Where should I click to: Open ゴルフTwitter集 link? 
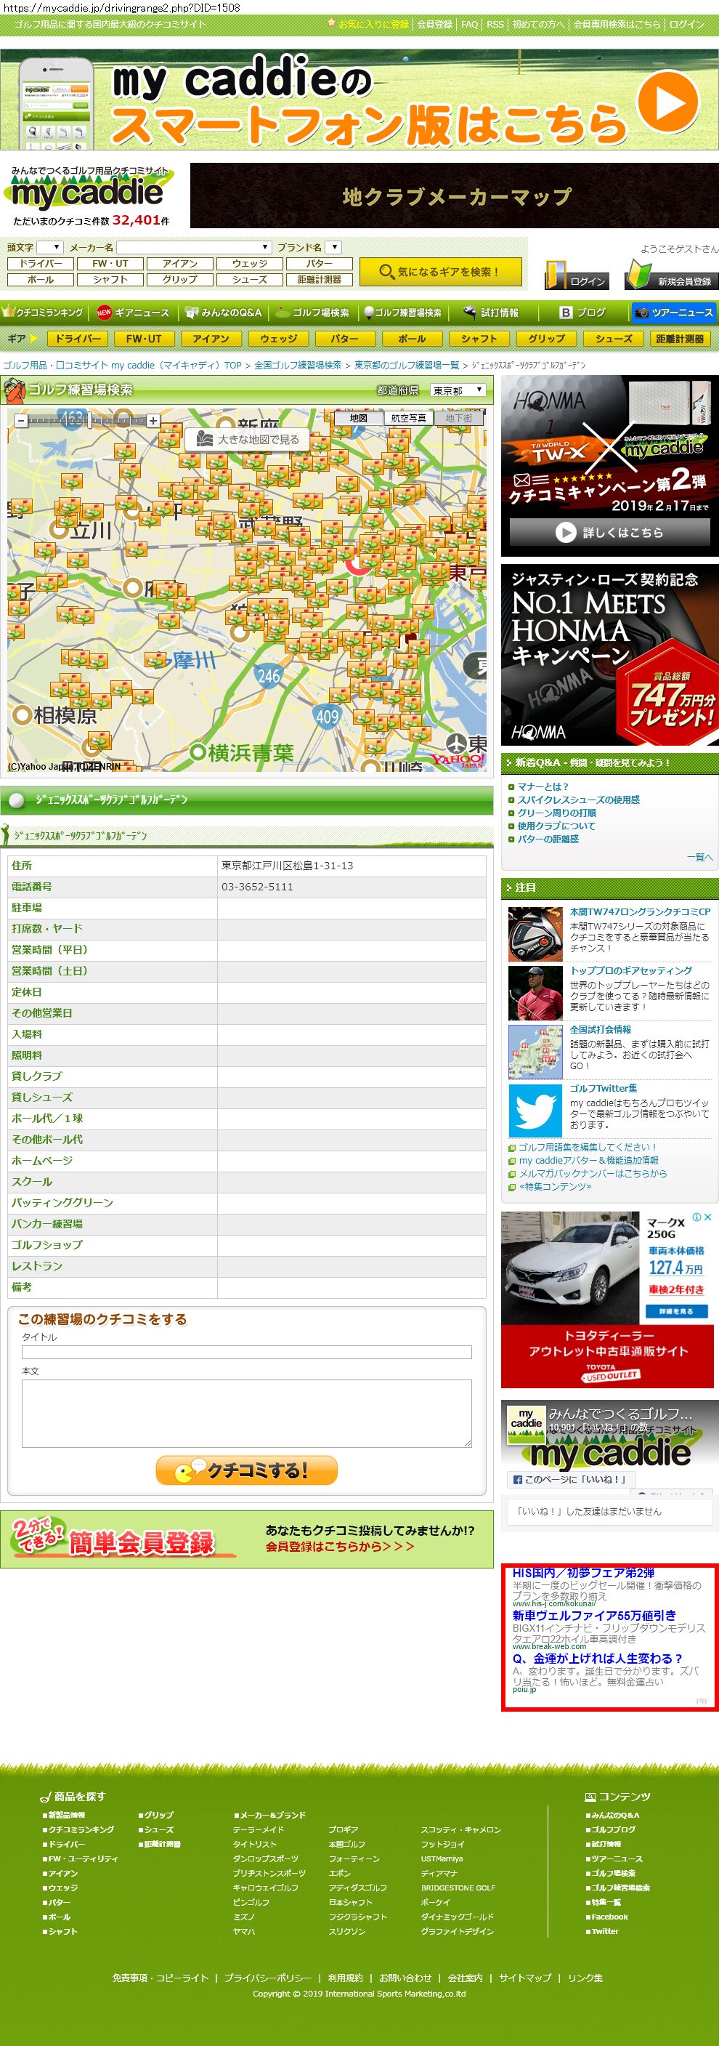click(x=603, y=1088)
